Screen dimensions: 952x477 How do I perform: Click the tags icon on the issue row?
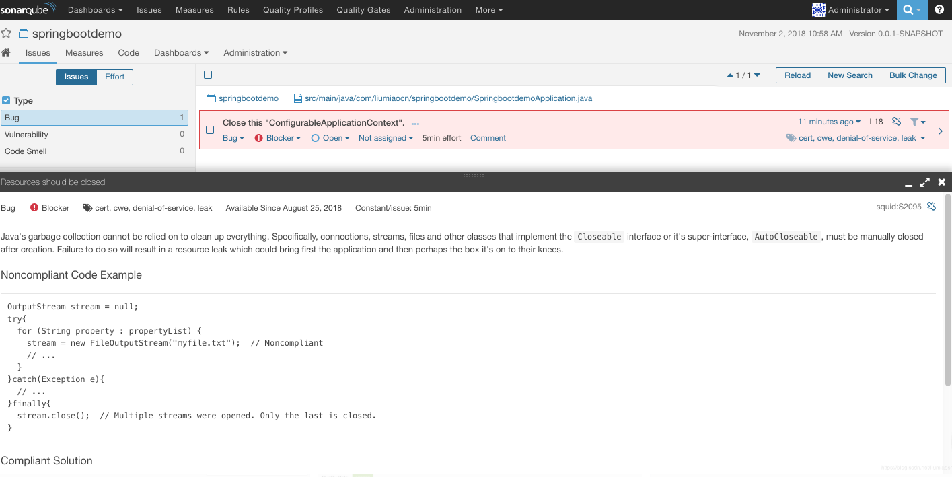coord(791,138)
